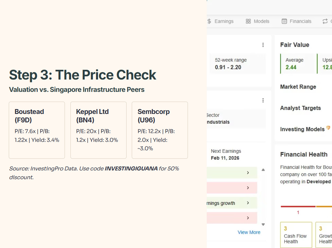The width and height of the screenshot is (332, 248).
Task: Open three-dot menu above Sector Industrials
Action: [263, 100]
